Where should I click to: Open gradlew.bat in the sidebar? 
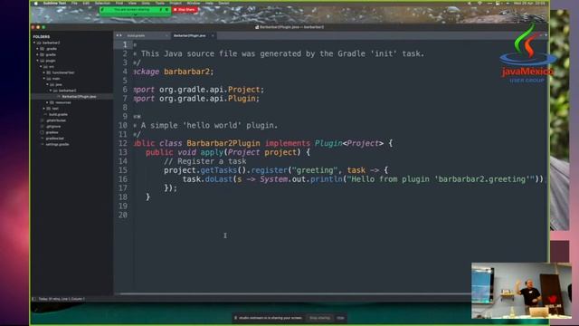click(54, 139)
